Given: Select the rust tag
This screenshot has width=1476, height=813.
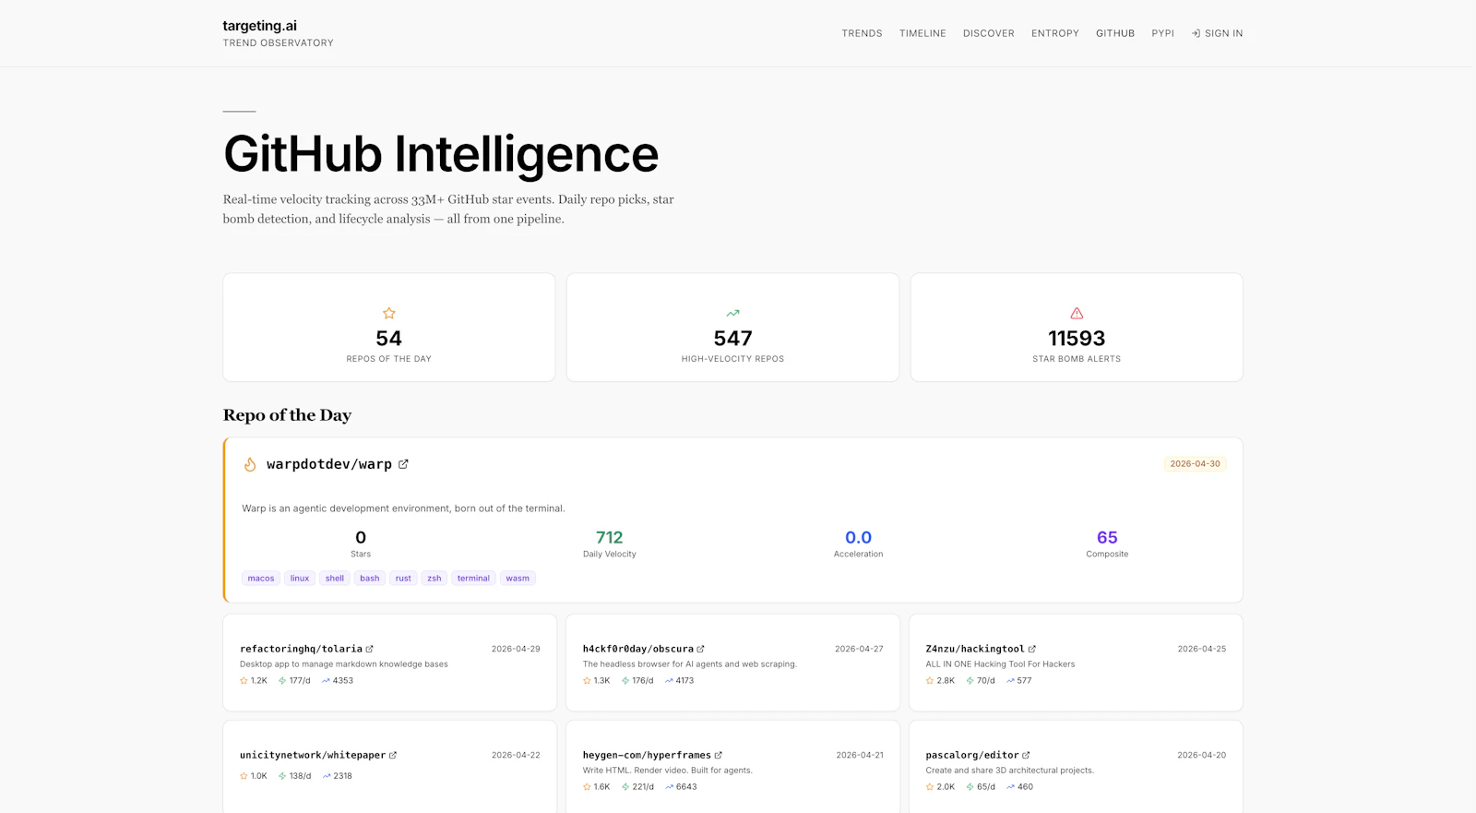Looking at the screenshot, I should click(x=403, y=579).
